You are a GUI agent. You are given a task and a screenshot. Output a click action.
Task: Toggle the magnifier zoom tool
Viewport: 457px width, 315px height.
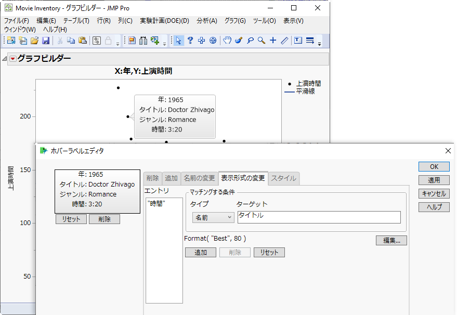(260, 41)
